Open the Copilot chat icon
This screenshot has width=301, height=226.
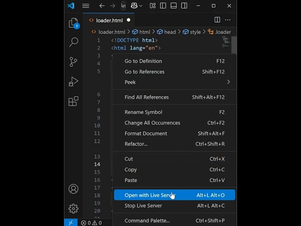click(134, 6)
